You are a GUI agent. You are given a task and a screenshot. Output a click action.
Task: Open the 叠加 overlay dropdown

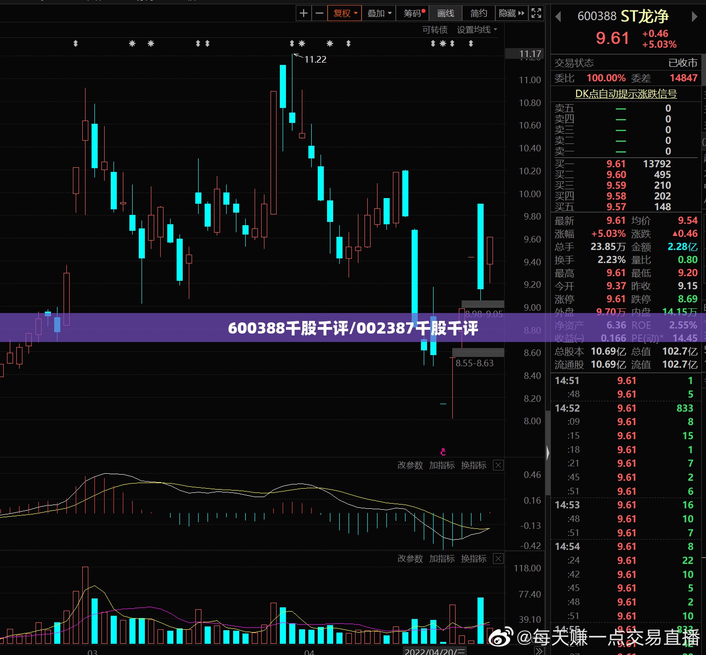coord(379,14)
